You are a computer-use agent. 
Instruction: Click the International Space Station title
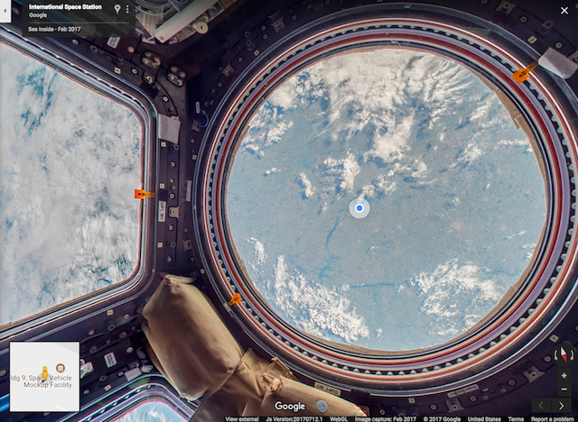coord(65,7)
